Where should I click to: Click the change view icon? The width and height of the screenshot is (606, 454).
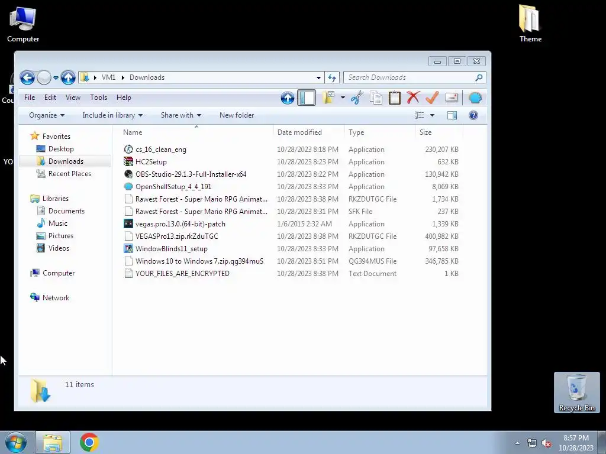click(420, 115)
